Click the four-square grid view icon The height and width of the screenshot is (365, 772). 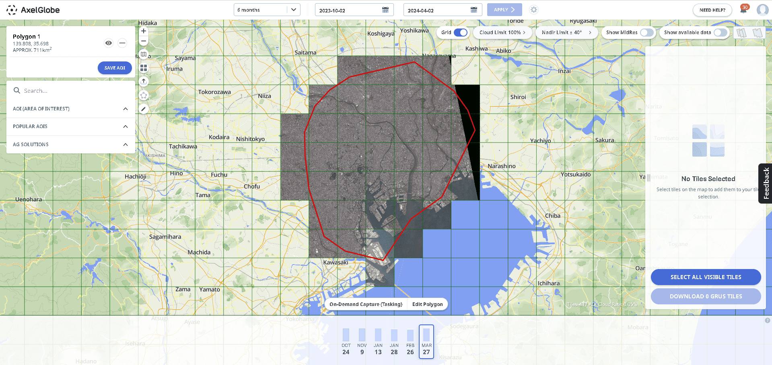click(144, 68)
